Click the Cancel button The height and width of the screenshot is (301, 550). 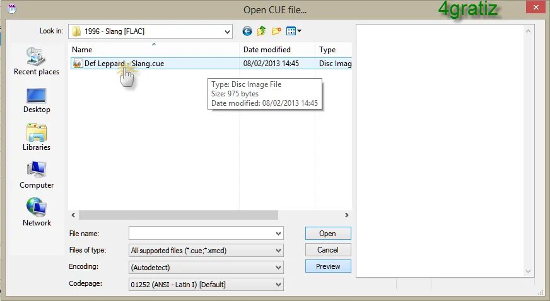pos(328,250)
